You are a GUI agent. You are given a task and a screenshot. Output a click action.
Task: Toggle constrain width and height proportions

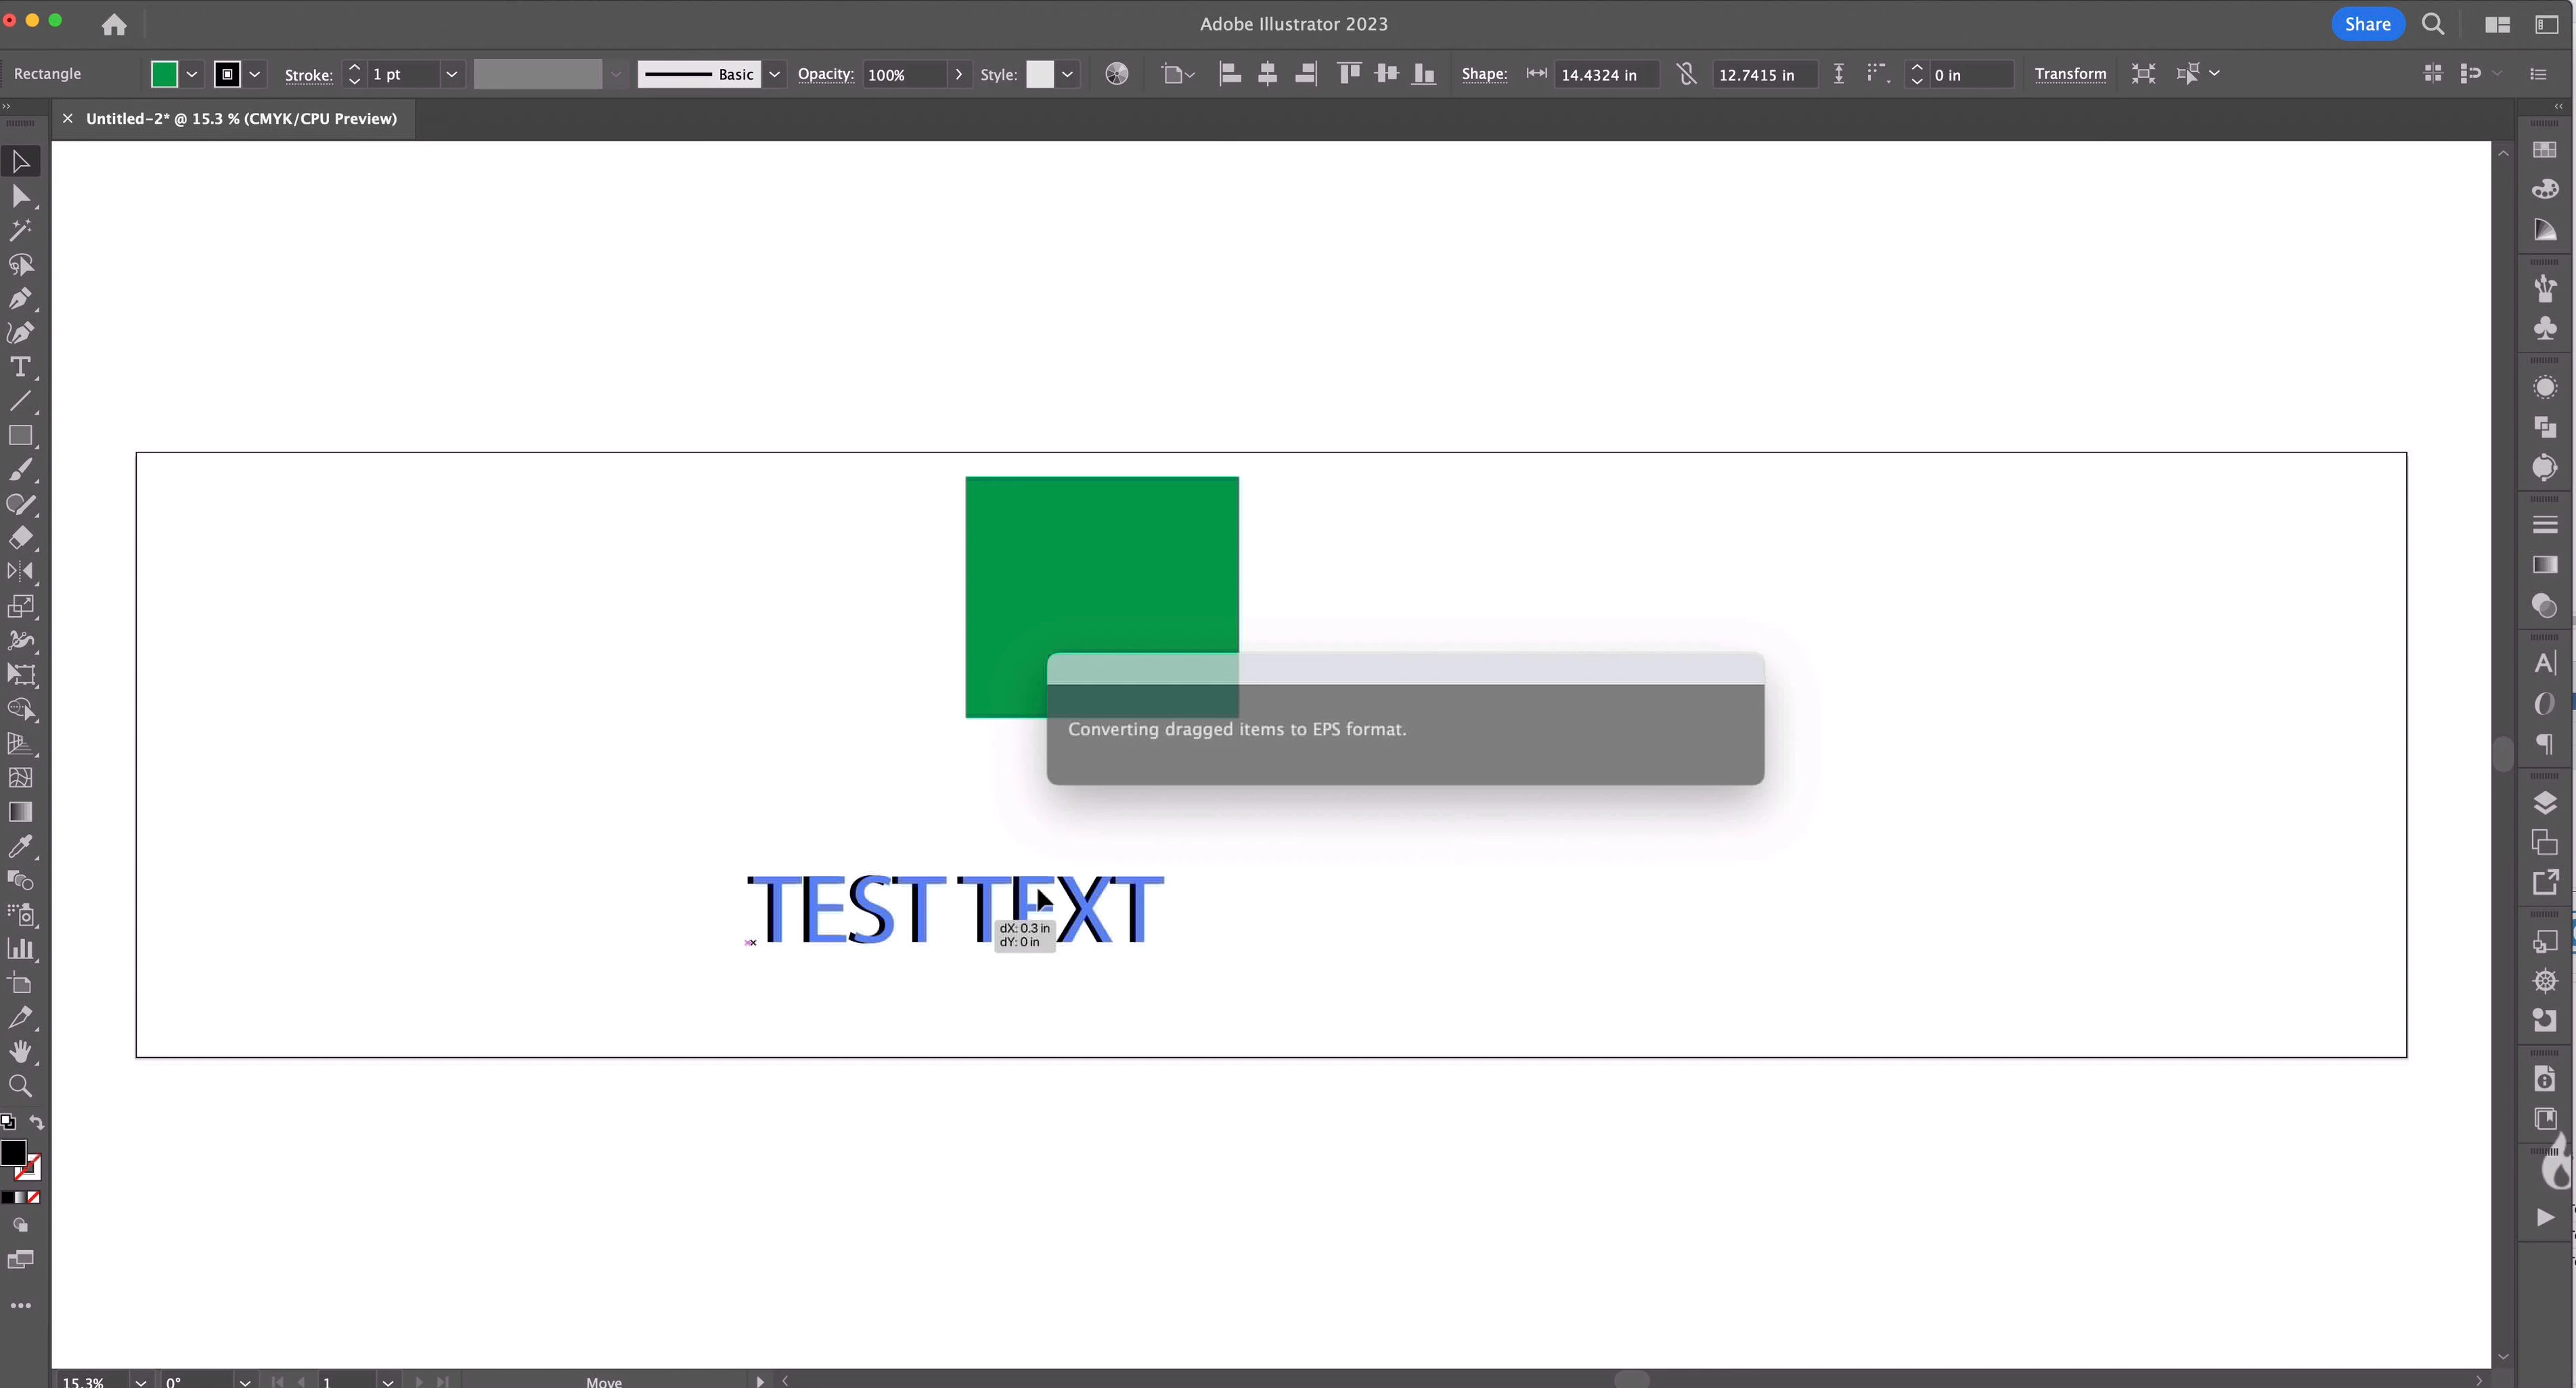tap(1687, 74)
